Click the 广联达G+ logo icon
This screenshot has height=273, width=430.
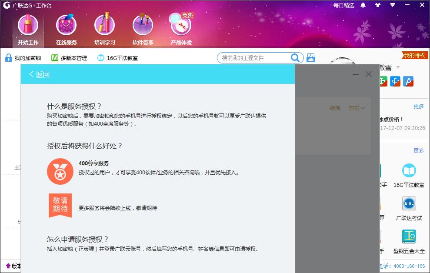[x=7, y=5]
